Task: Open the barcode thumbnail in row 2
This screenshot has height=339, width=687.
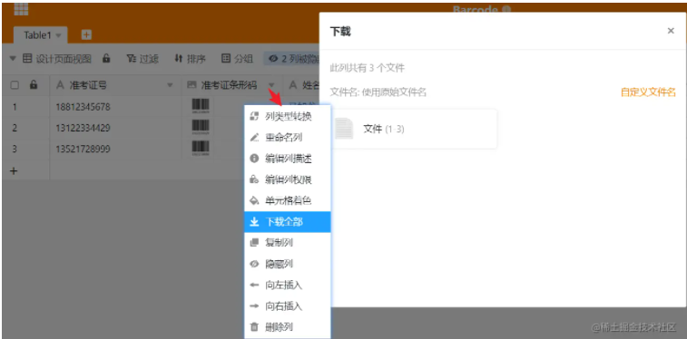Action: click(x=201, y=128)
